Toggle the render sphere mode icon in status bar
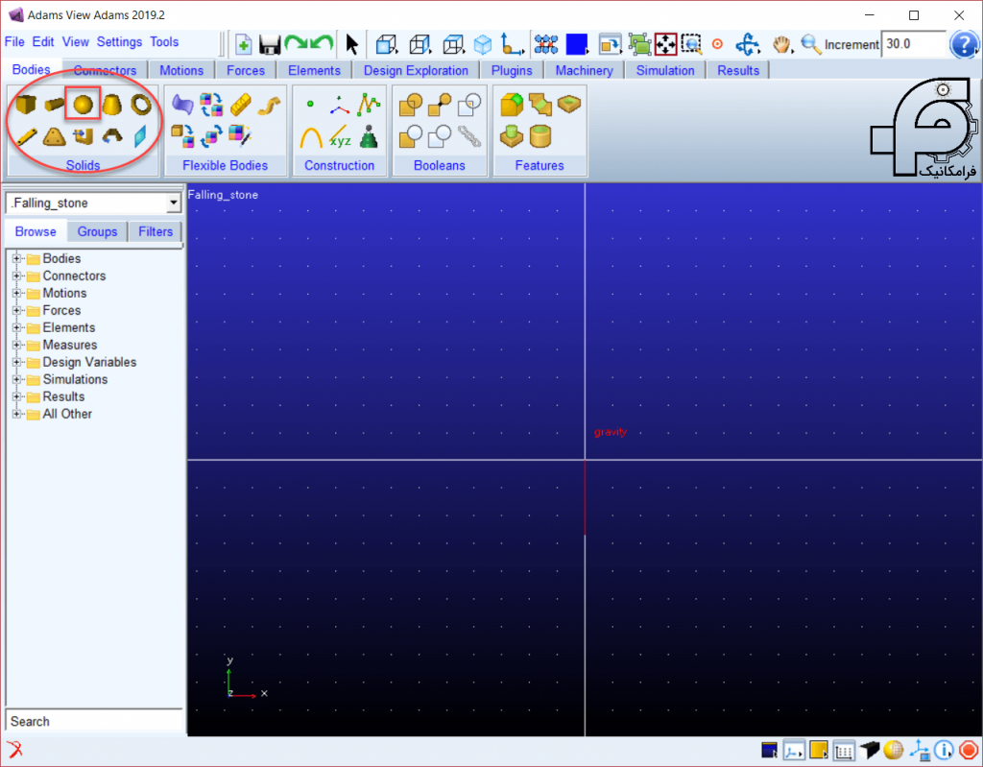The image size is (983, 767). [x=894, y=750]
